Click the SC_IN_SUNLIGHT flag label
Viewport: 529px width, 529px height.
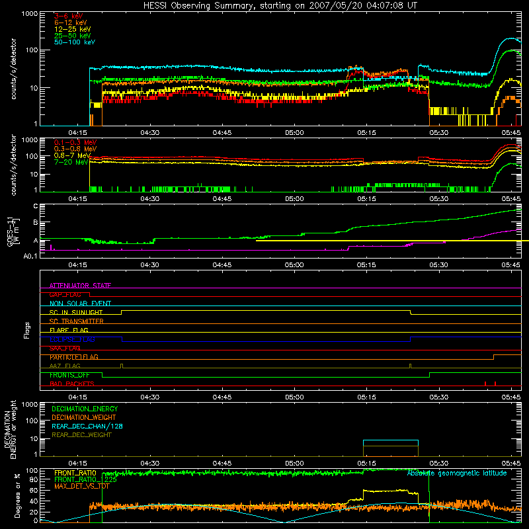(x=76, y=312)
